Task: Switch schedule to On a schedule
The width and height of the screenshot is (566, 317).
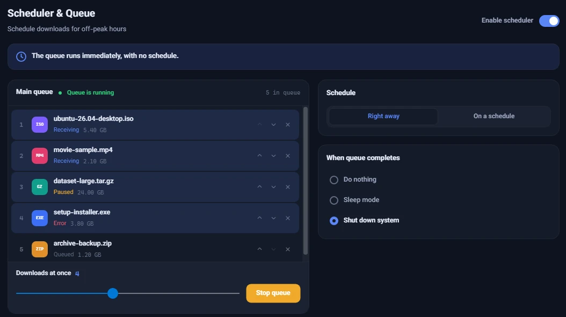Action: pyautogui.click(x=494, y=116)
